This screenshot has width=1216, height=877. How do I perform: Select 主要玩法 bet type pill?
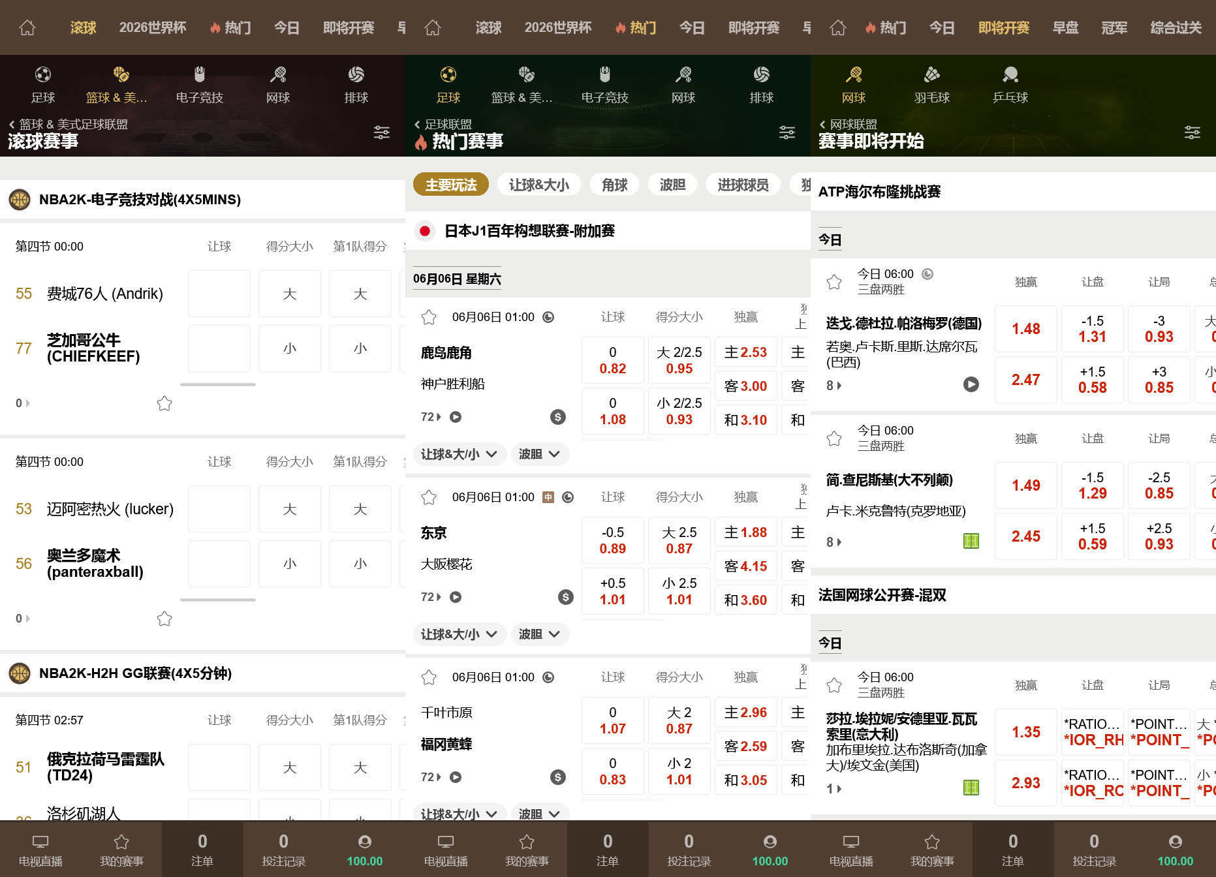click(x=451, y=185)
